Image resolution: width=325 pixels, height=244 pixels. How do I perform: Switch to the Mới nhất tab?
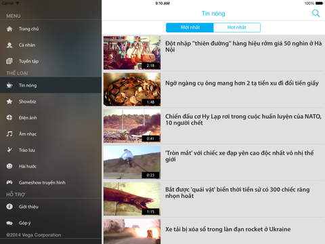pyautogui.click(x=190, y=28)
